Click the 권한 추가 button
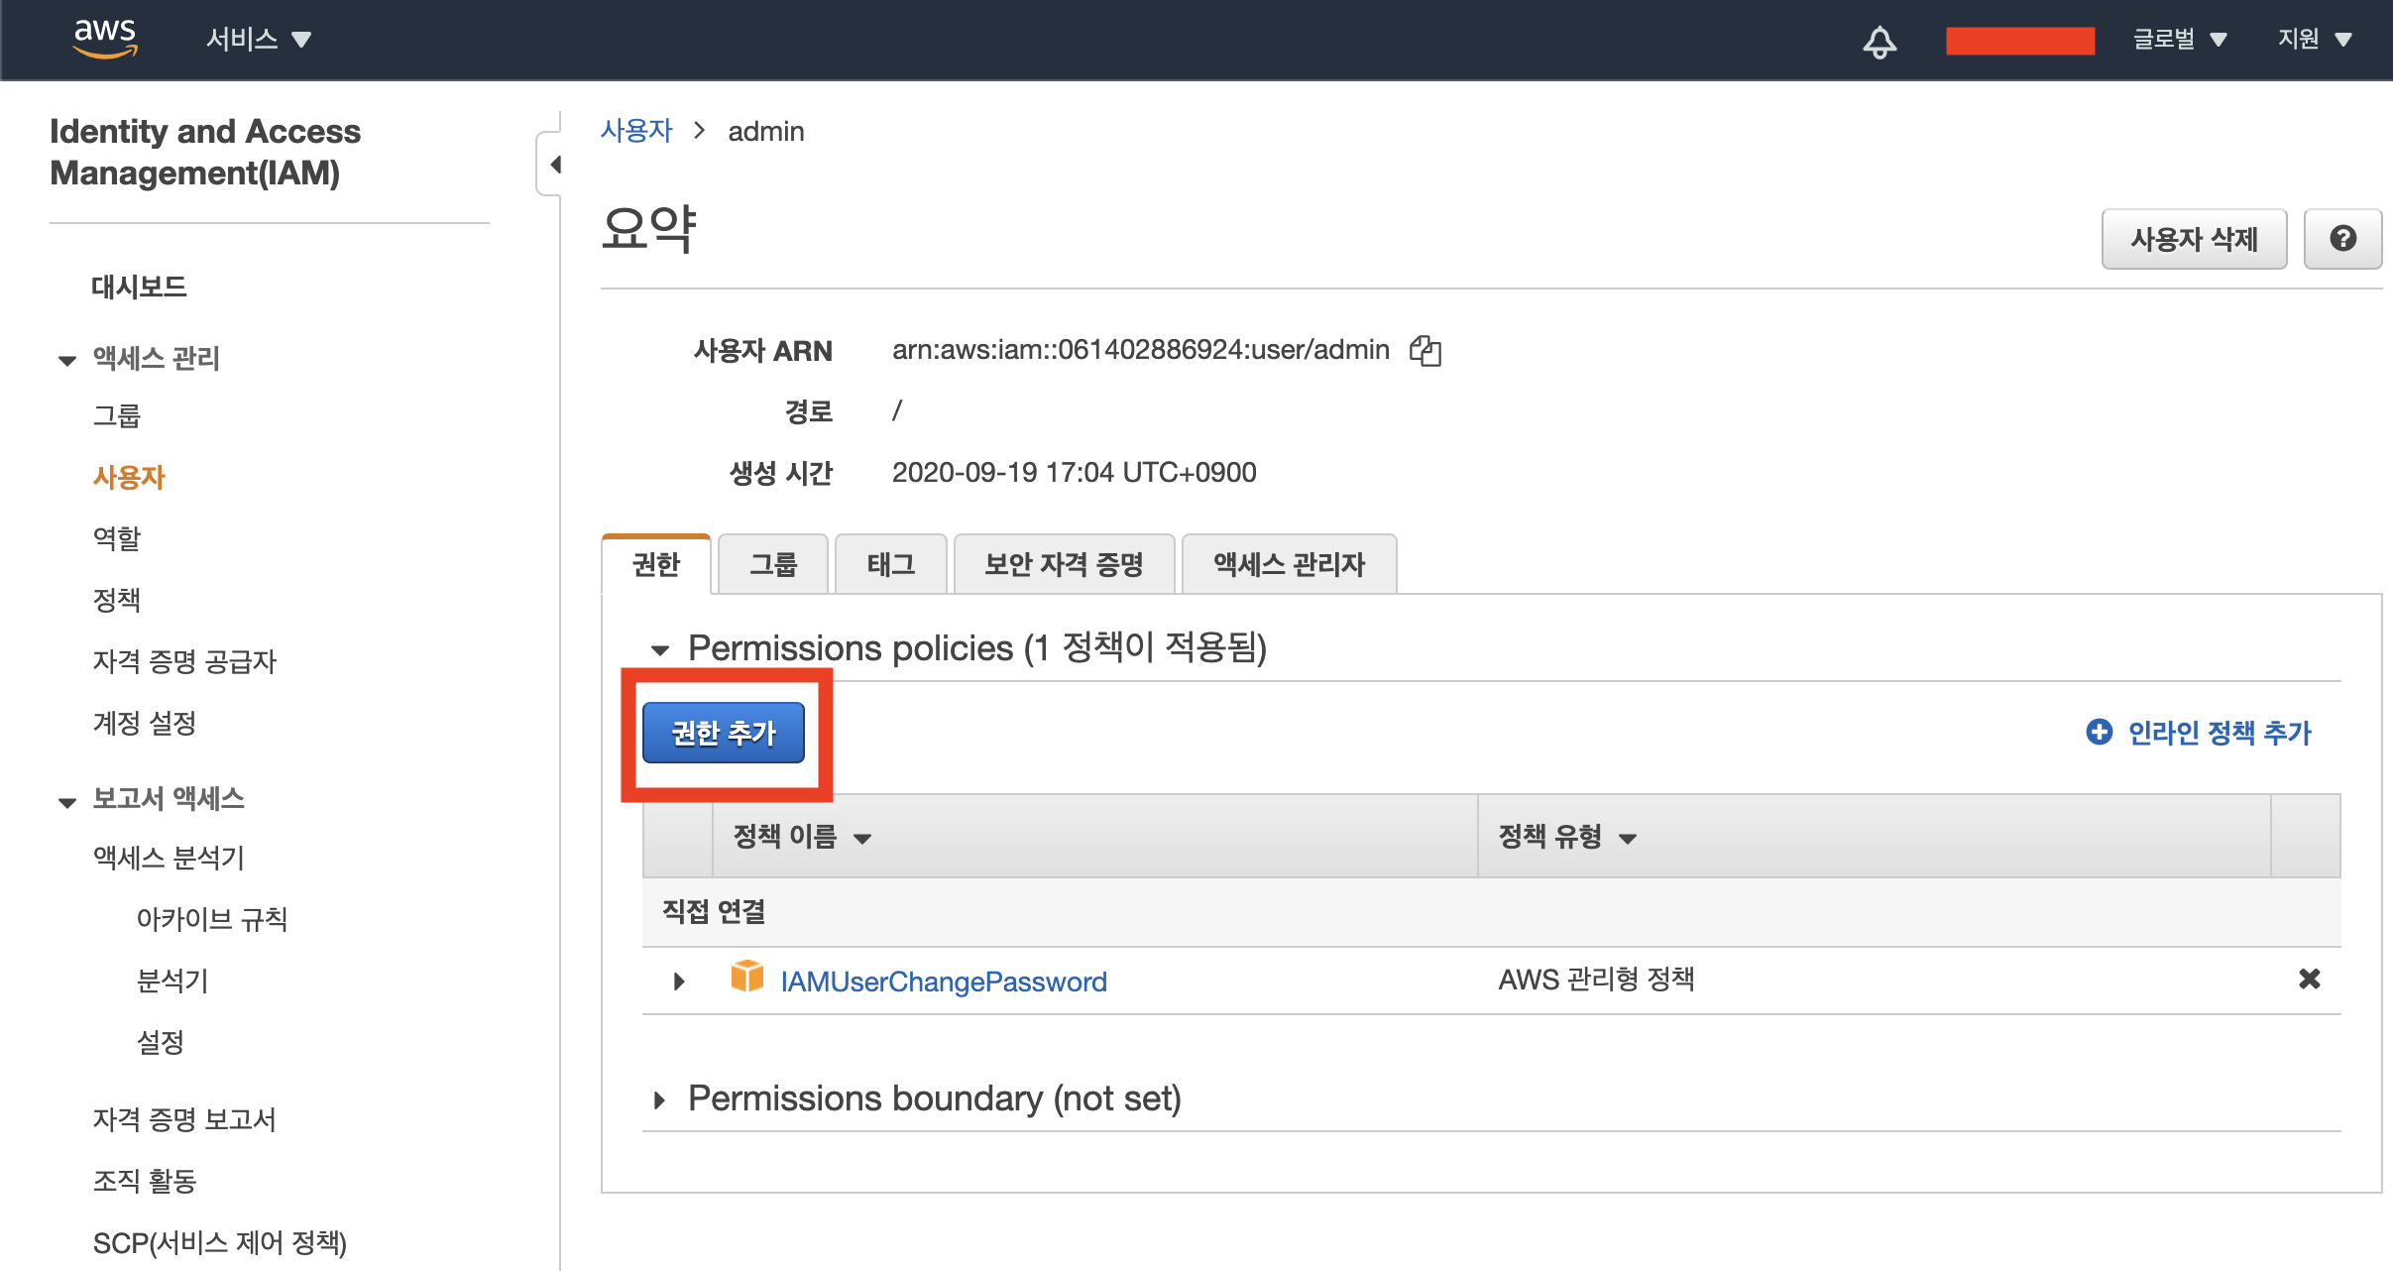2393x1271 pixels. tap(724, 733)
